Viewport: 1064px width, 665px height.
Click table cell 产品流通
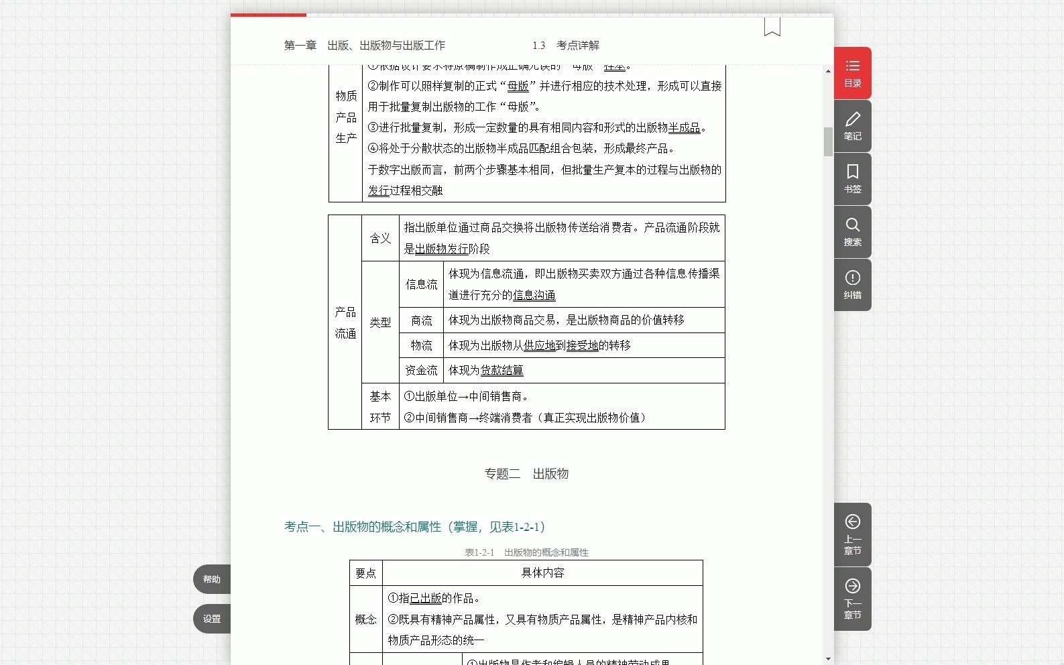pyautogui.click(x=345, y=322)
